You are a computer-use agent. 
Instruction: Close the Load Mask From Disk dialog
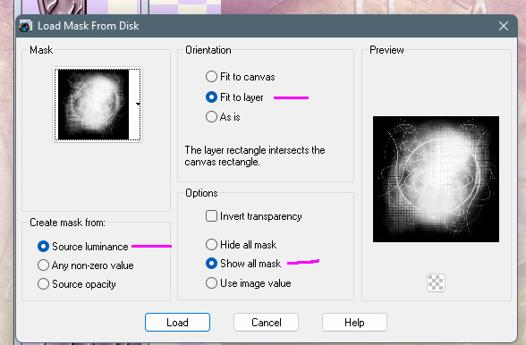pos(503,26)
